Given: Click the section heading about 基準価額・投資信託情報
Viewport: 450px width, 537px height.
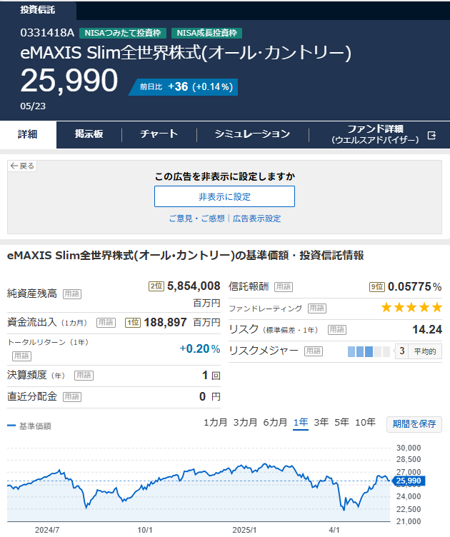Looking at the screenshot, I should pos(185,256).
